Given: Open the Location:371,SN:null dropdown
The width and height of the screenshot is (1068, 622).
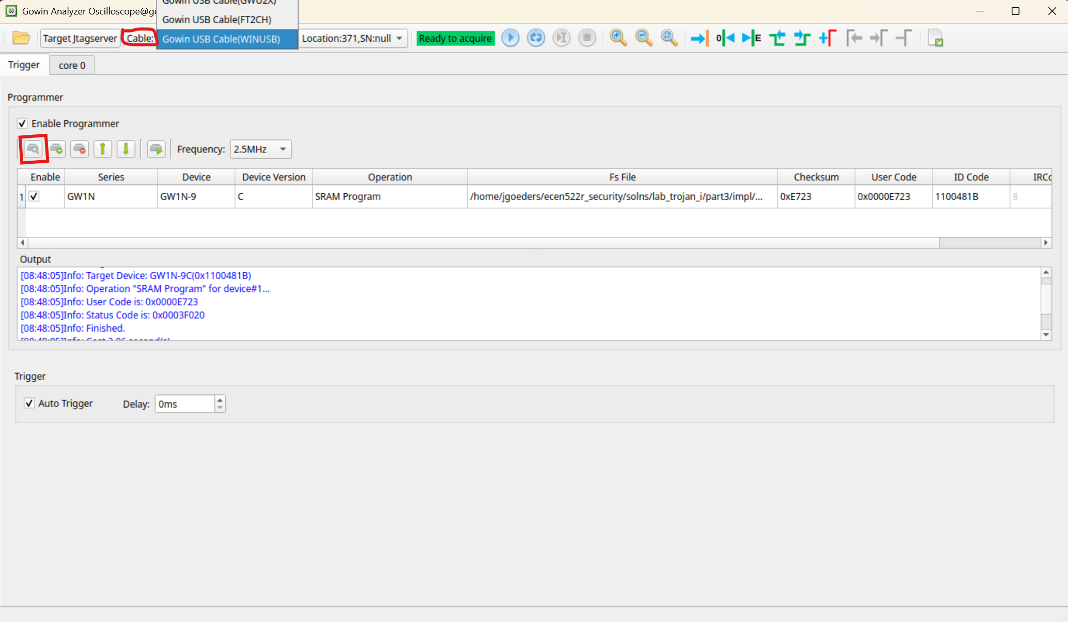Looking at the screenshot, I should (x=353, y=38).
